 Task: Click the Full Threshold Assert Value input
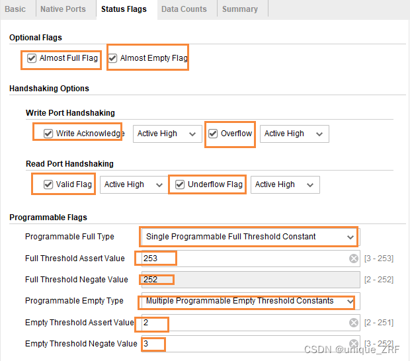click(x=245, y=259)
